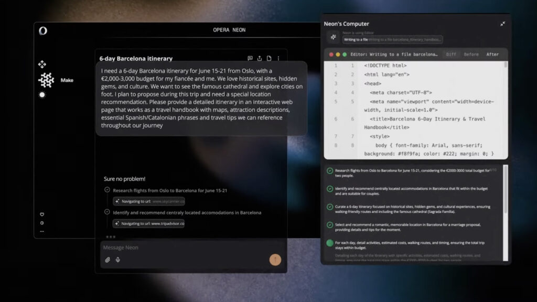
Task: Click the document icon in chat header
Action: coord(269,58)
